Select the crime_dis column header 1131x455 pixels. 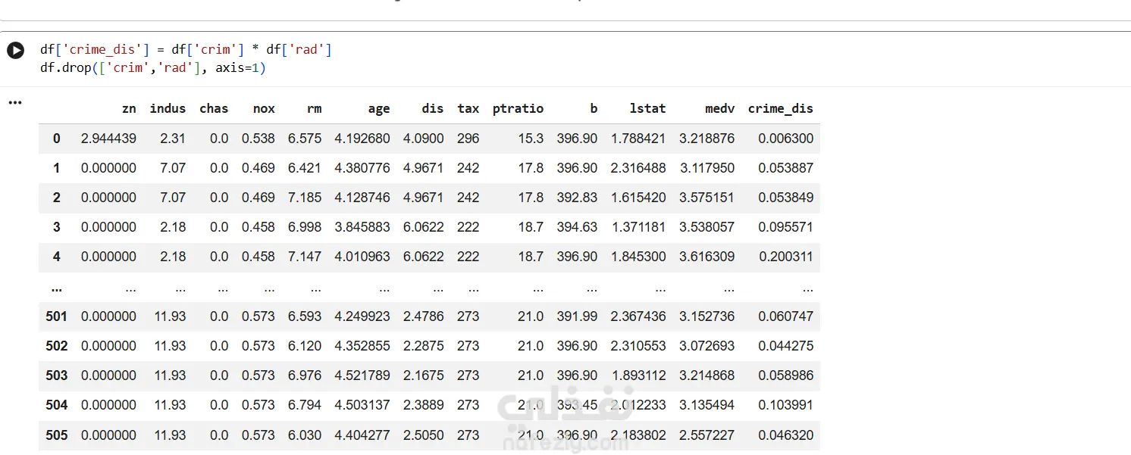click(x=780, y=108)
